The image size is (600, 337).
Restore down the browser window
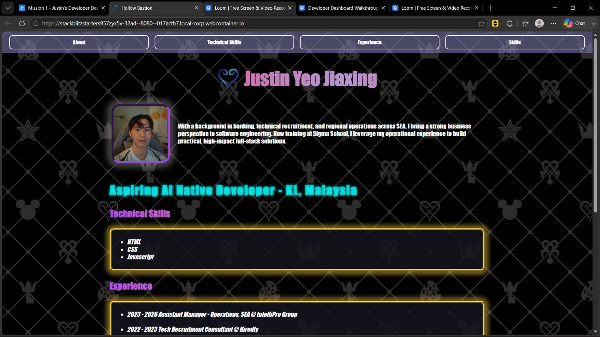point(573,7)
